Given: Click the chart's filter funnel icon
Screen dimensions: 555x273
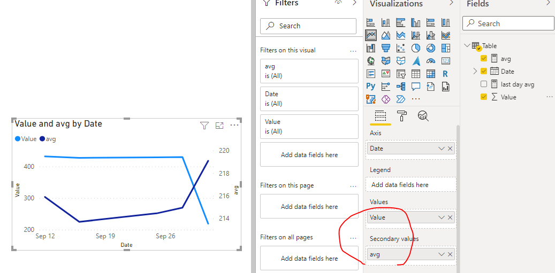Looking at the screenshot, I should coord(204,126).
